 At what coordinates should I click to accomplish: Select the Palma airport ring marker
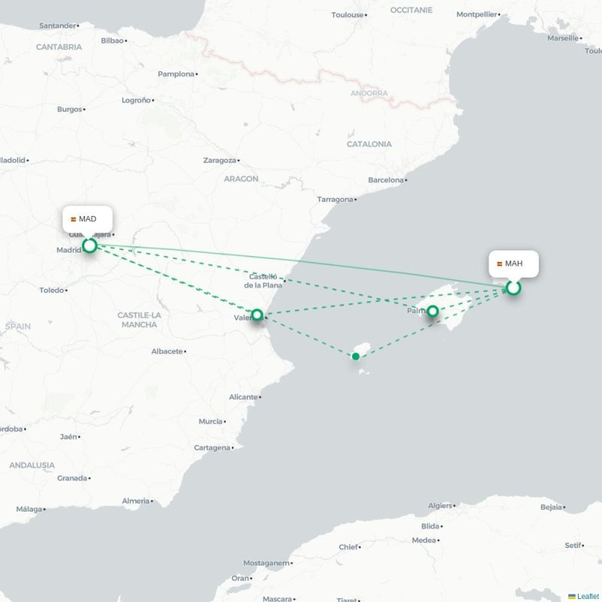pyautogui.click(x=433, y=311)
